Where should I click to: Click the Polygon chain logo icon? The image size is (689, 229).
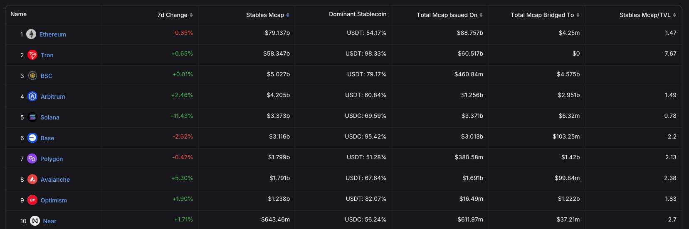[x=32, y=158]
